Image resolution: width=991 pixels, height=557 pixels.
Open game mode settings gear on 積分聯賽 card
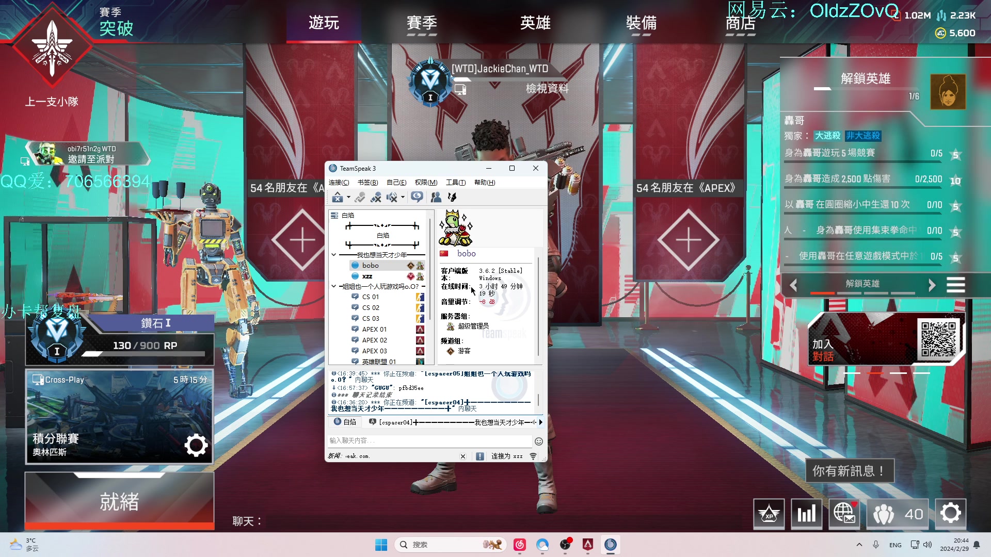(x=196, y=446)
